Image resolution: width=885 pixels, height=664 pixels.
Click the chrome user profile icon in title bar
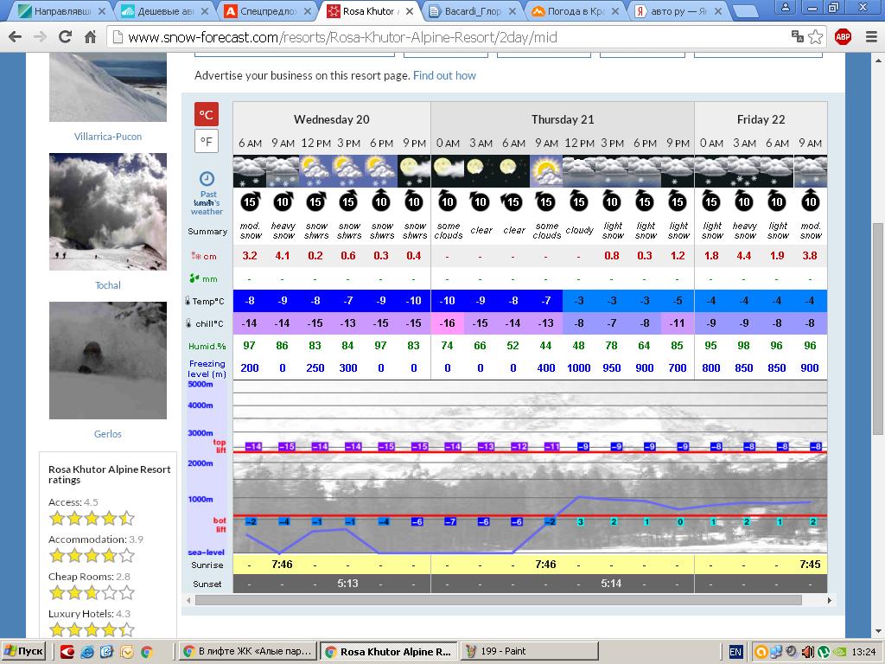[785, 7]
